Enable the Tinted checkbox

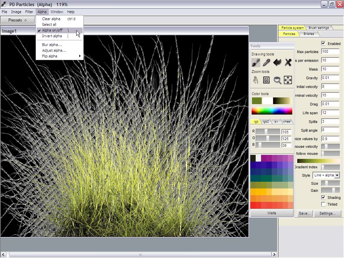coord(323,204)
